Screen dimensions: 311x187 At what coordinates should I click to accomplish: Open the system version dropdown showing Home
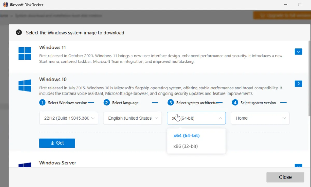tap(260, 118)
